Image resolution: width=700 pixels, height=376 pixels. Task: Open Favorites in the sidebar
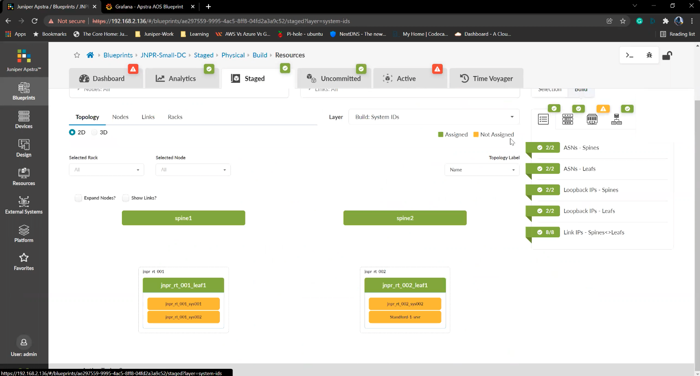click(24, 262)
